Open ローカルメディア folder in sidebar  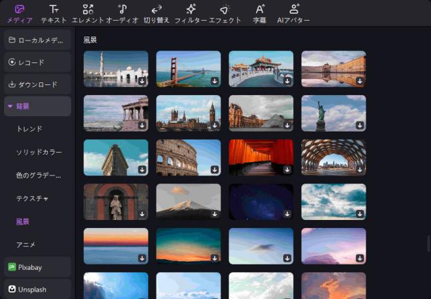tap(37, 41)
